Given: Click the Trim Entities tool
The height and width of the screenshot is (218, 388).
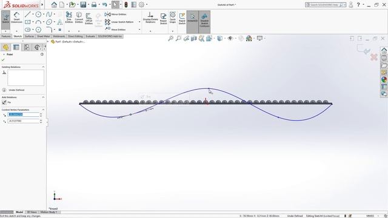Looking at the screenshot, I should tap(69, 18).
